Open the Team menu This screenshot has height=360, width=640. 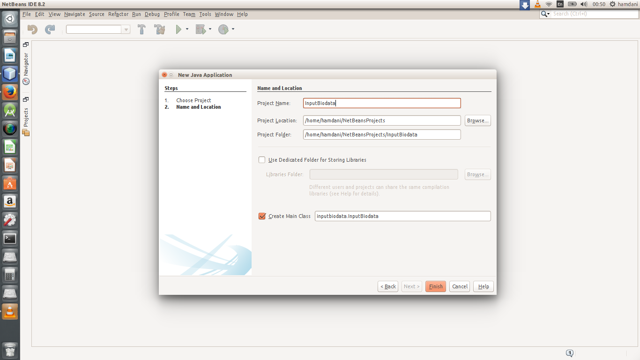[x=189, y=14]
